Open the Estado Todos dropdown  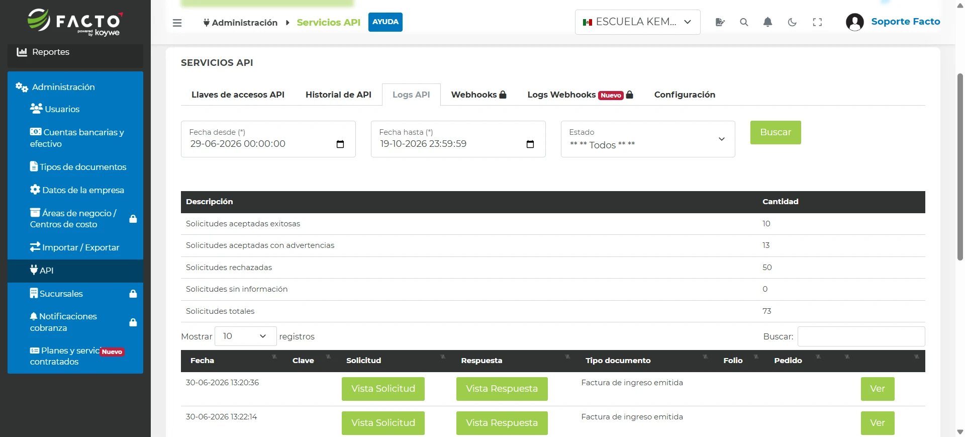point(648,139)
